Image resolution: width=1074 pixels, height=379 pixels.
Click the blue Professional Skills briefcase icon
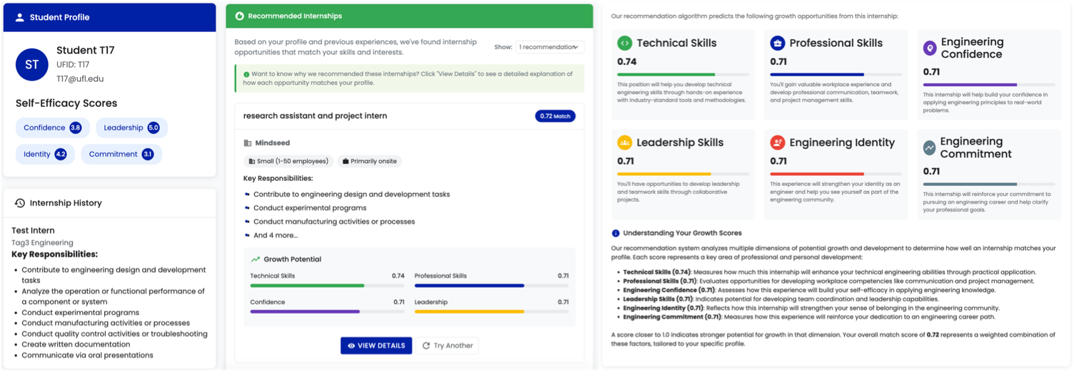(778, 43)
